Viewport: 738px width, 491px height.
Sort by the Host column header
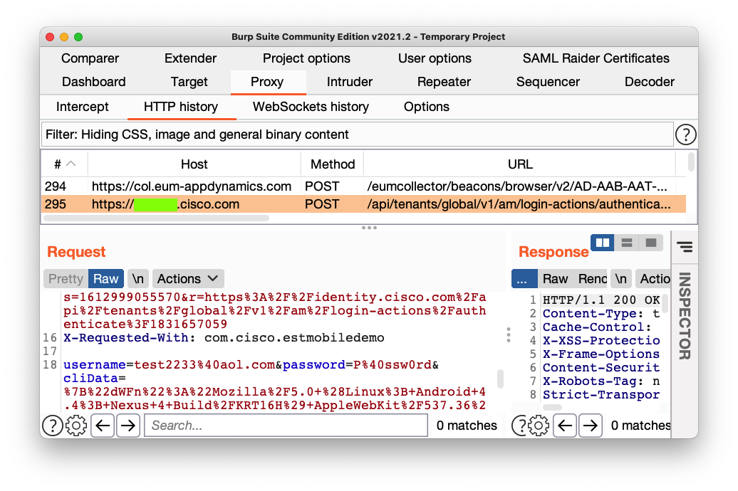click(x=194, y=164)
